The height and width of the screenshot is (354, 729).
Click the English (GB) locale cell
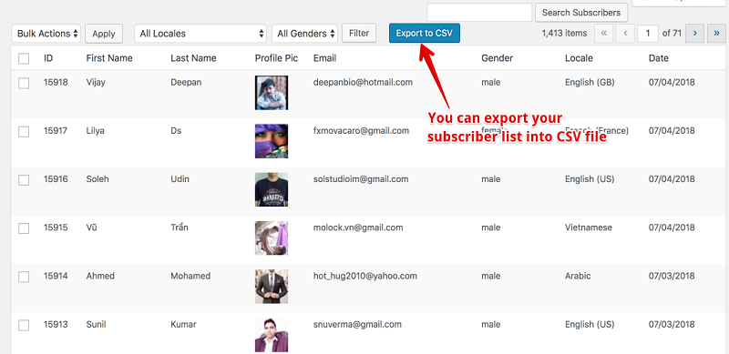tap(590, 83)
